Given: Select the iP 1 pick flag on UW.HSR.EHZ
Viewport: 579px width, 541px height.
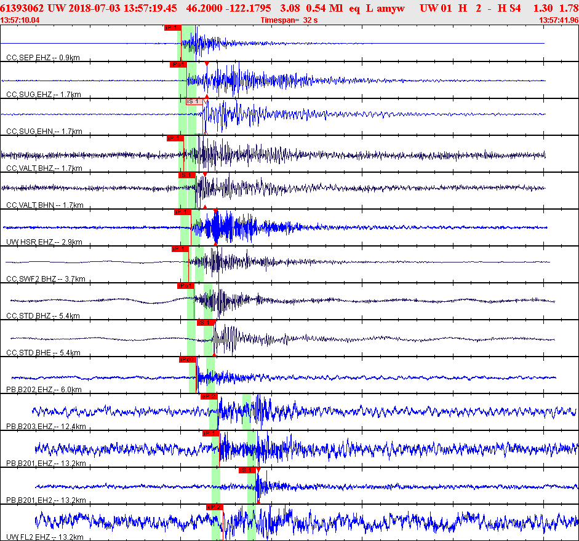Looking at the screenshot, I should tap(182, 212).
